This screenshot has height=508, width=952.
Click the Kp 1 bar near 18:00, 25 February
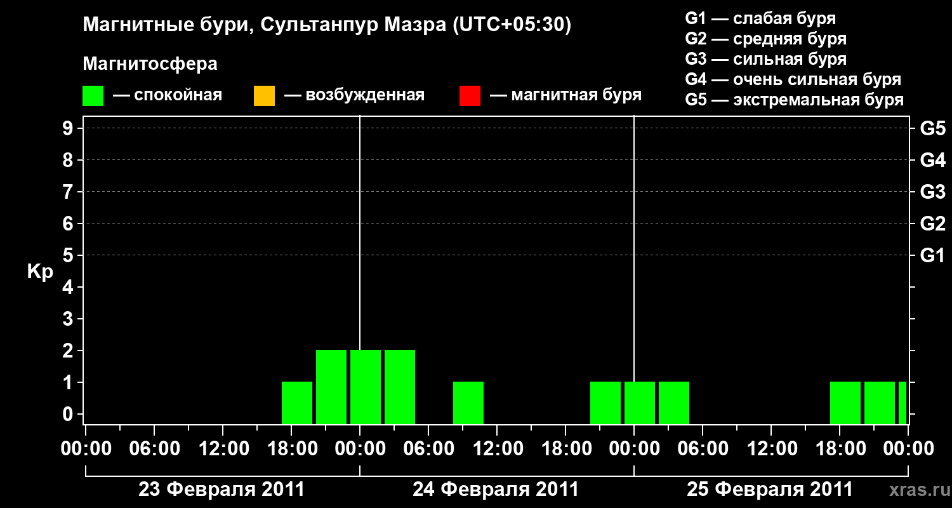point(845,403)
